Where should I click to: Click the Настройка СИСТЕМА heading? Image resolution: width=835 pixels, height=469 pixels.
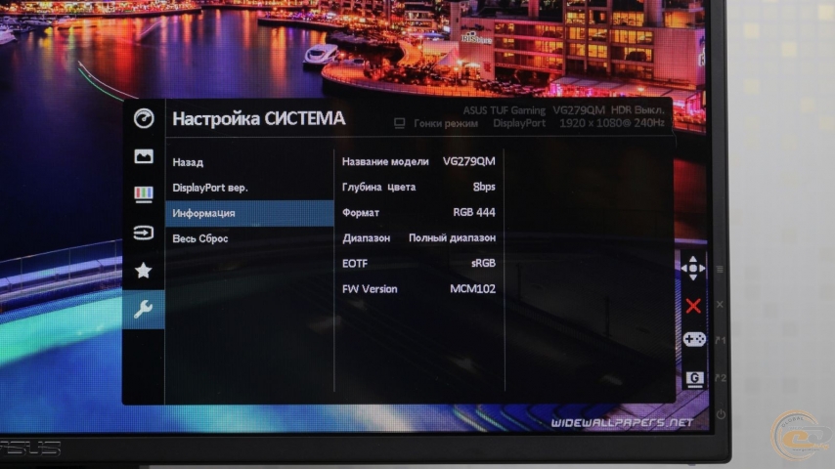point(259,118)
